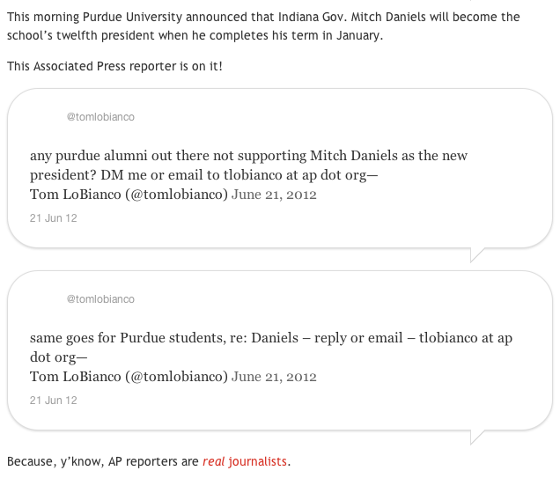Select "Tom LoBianco (@tomlobianco)" in the students tweet
The height and width of the screenshot is (478, 560).
point(129,377)
